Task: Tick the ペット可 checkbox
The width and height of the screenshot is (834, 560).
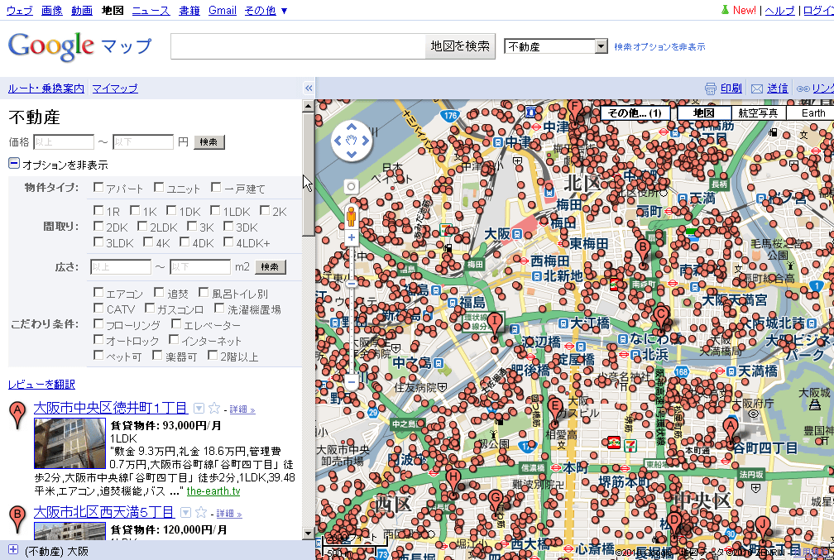Action: point(98,356)
